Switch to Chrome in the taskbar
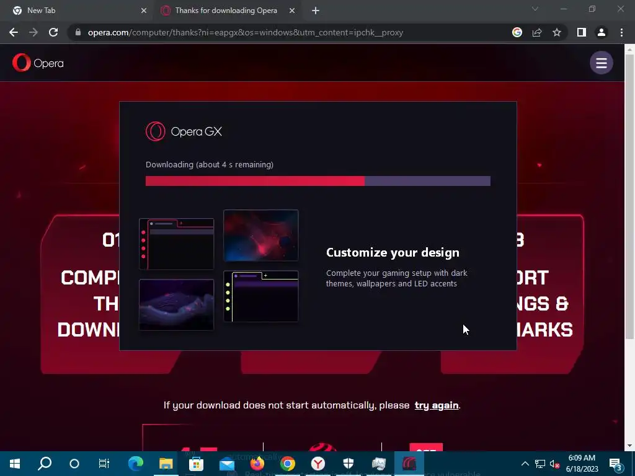 (288, 464)
